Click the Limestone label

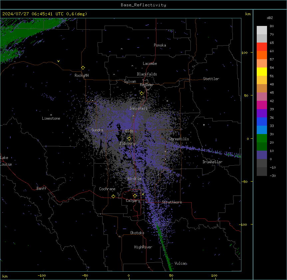point(51,118)
